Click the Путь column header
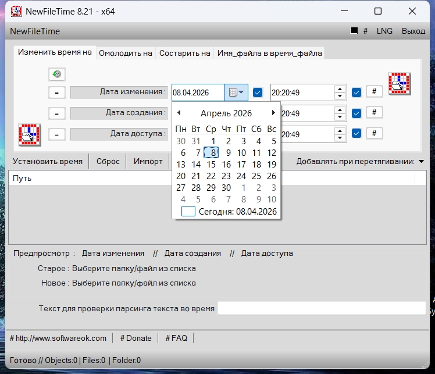 point(212,178)
